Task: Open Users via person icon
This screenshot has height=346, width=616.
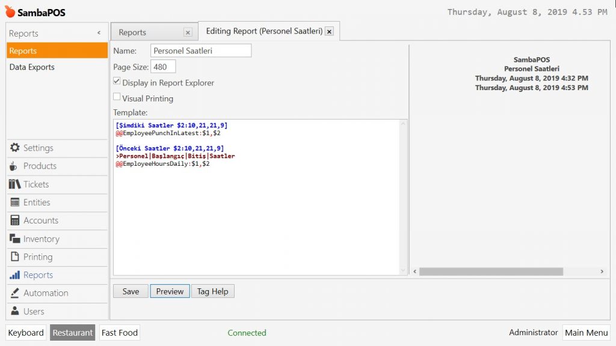Action: 15,311
